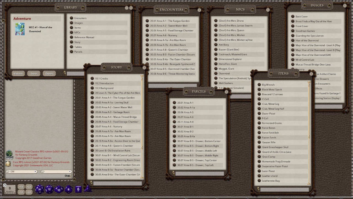The width and height of the screenshot is (353, 199).
Task: Open the Fusion Torch item entry
Action: coord(269,137)
